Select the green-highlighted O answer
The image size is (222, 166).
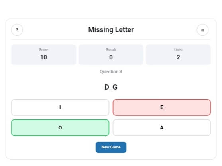60,128
